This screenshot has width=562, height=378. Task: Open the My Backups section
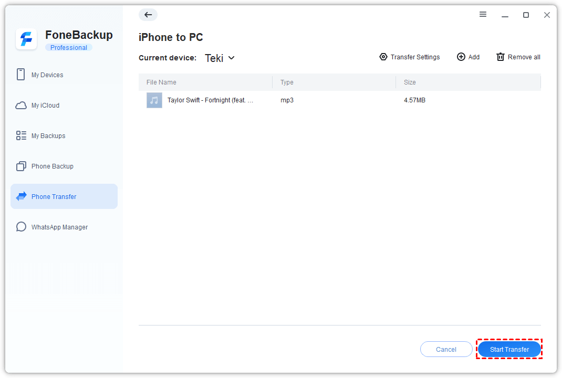point(48,136)
